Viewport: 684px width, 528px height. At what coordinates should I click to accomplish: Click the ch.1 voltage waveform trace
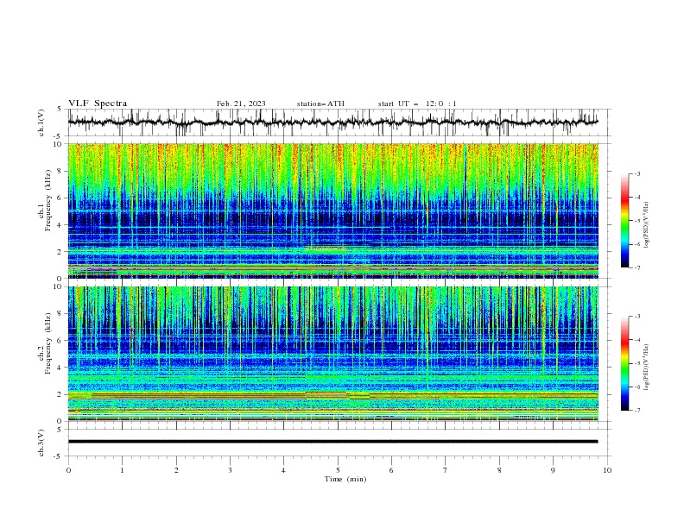click(333, 123)
